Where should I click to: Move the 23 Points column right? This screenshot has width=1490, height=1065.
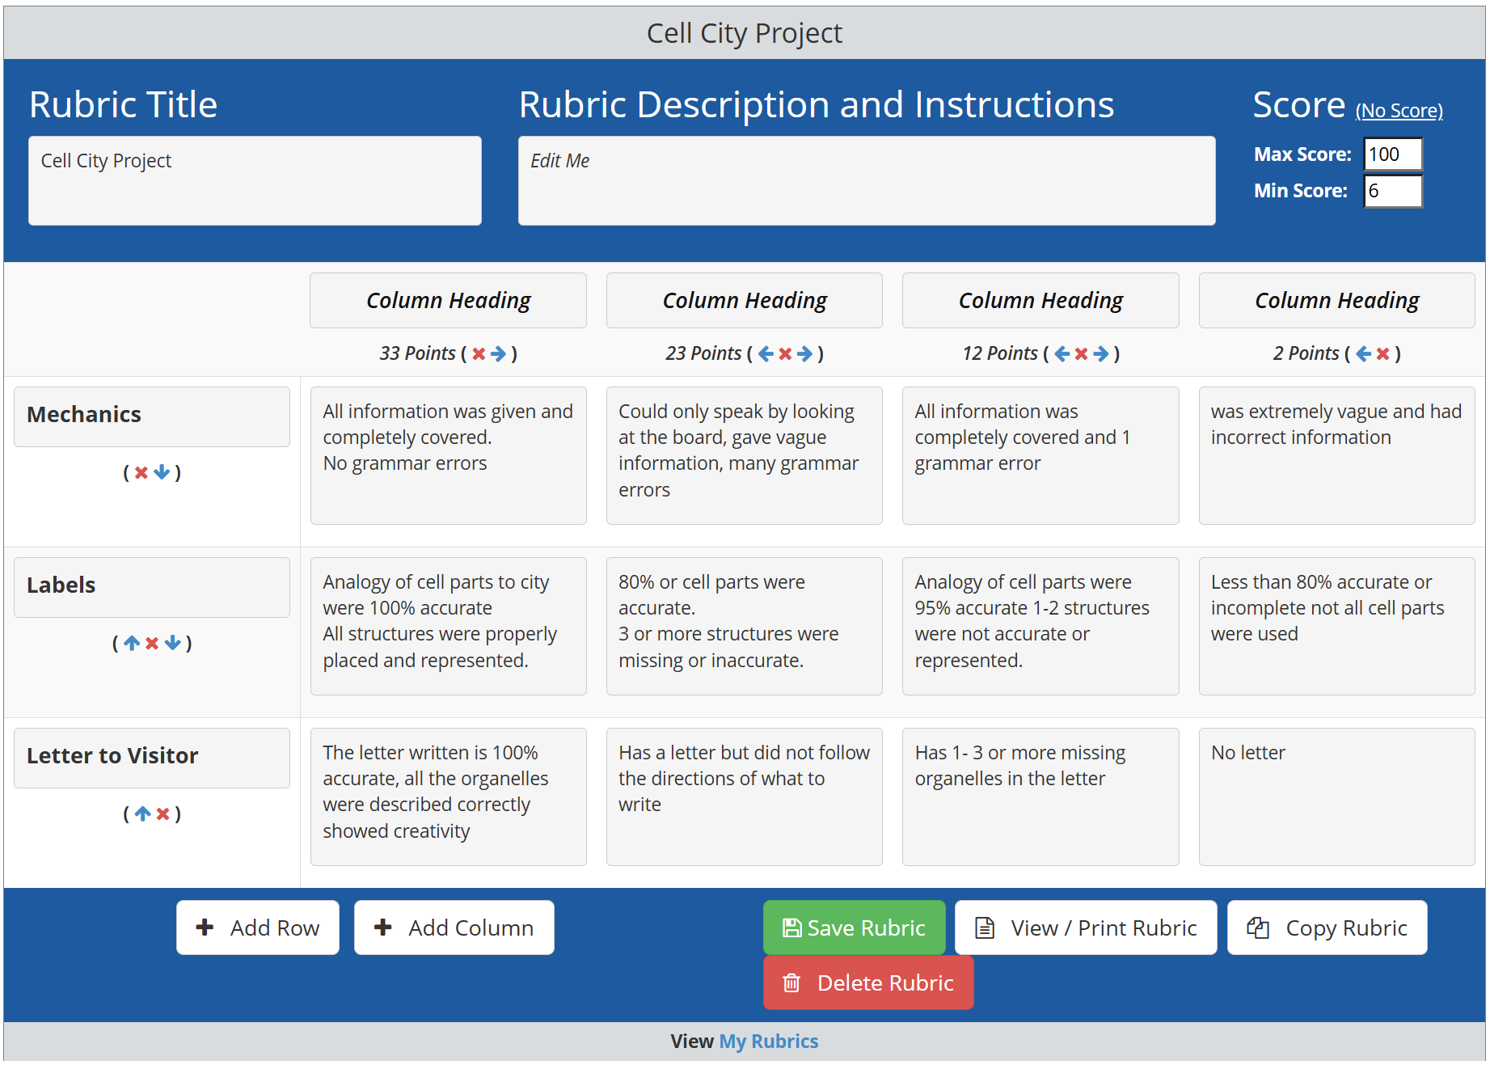(x=805, y=353)
